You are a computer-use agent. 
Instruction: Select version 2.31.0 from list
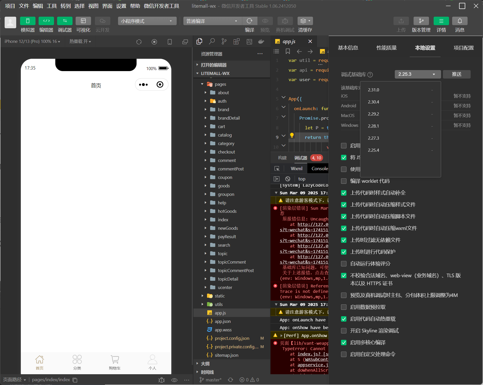coord(400,90)
